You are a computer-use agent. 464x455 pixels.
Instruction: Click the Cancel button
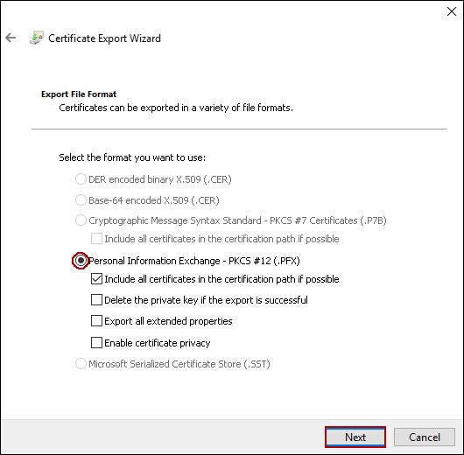[425, 437]
